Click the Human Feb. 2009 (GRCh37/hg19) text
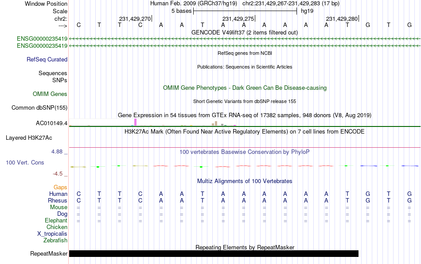This screenshot has height=264, width=421. (194, 4)
